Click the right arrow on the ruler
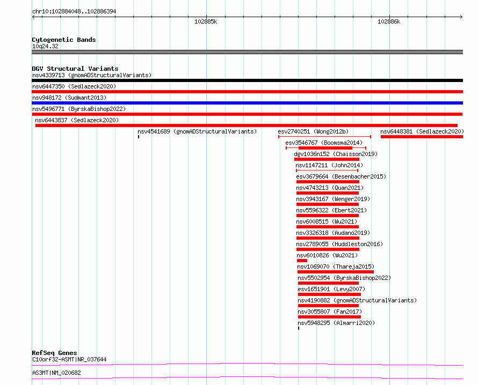Viewport: 478px width, 385px height. tap(461, 17)
